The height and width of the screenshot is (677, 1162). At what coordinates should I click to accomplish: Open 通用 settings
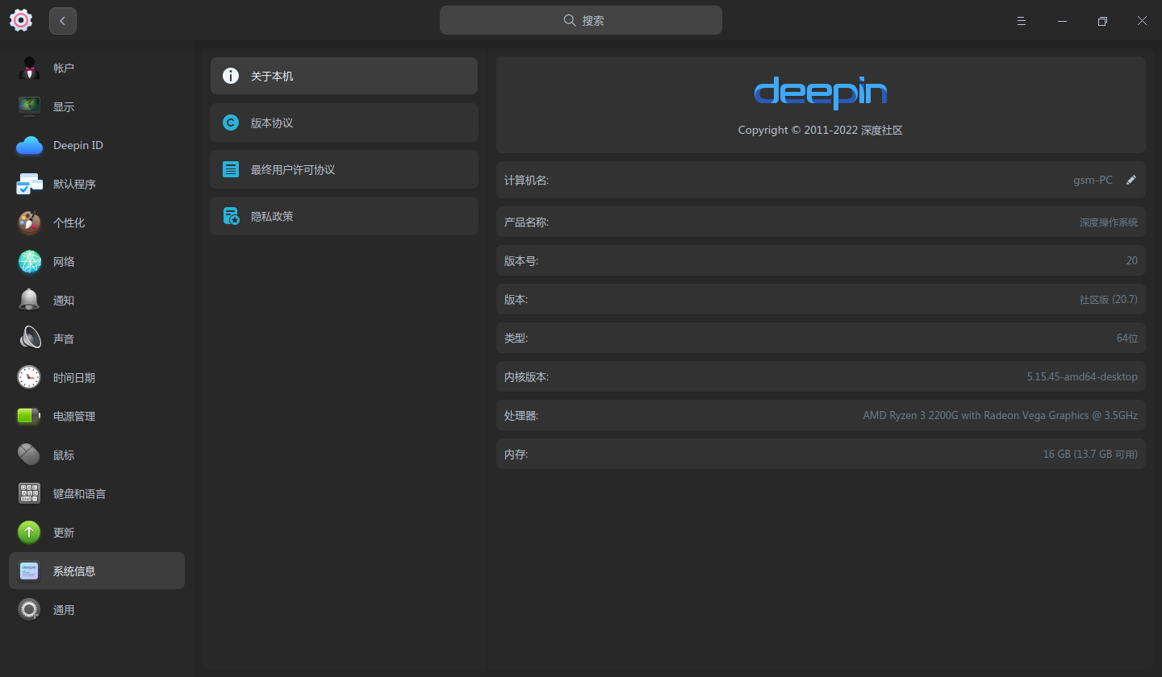[97, 609]
